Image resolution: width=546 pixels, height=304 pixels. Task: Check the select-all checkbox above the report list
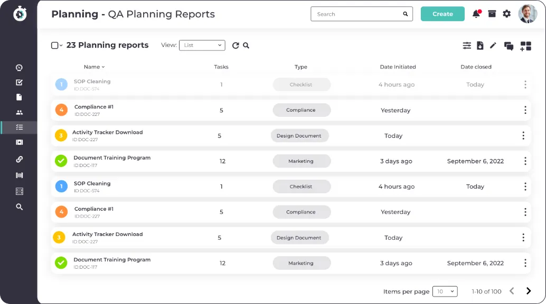click(x=55, y=45)
